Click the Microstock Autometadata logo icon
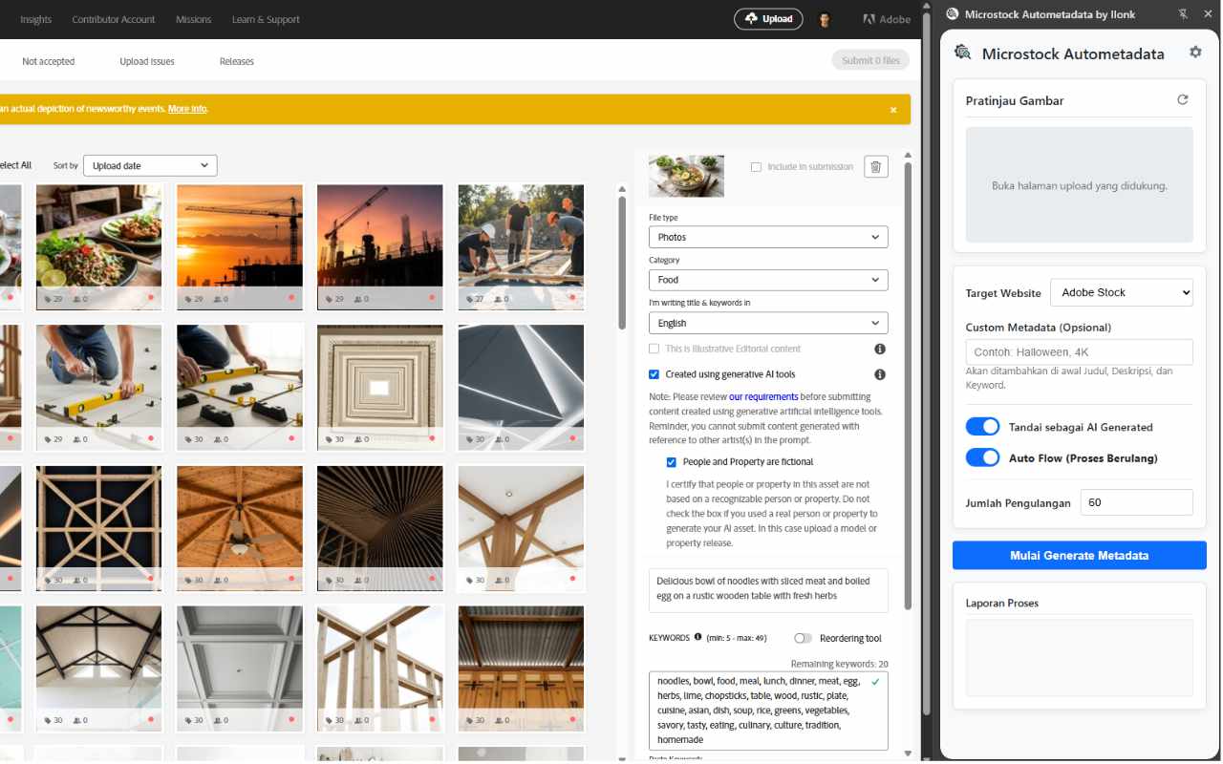Image resolution: width=1223 pixels, height=764 pixels. tap(963, 53)
